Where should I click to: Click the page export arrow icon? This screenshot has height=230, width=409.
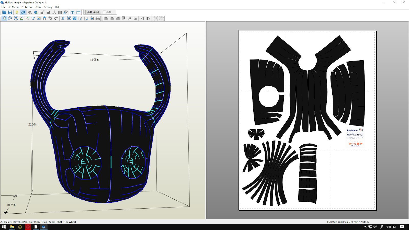tap(86, 18)
